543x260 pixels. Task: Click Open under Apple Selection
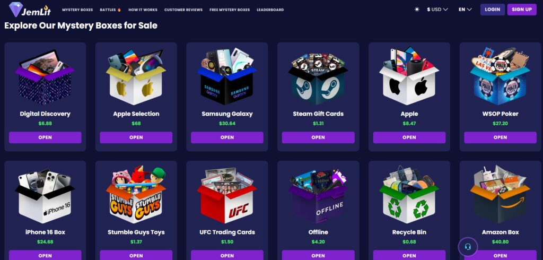click(136, 137)
